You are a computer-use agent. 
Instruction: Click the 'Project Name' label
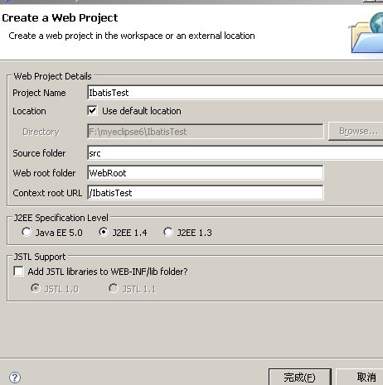pyautogui.click(x=39, y=93)
